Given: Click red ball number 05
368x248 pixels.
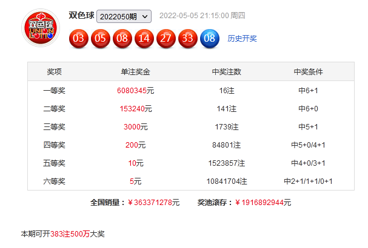Looking at the screenshot, I should click(101, 39).
